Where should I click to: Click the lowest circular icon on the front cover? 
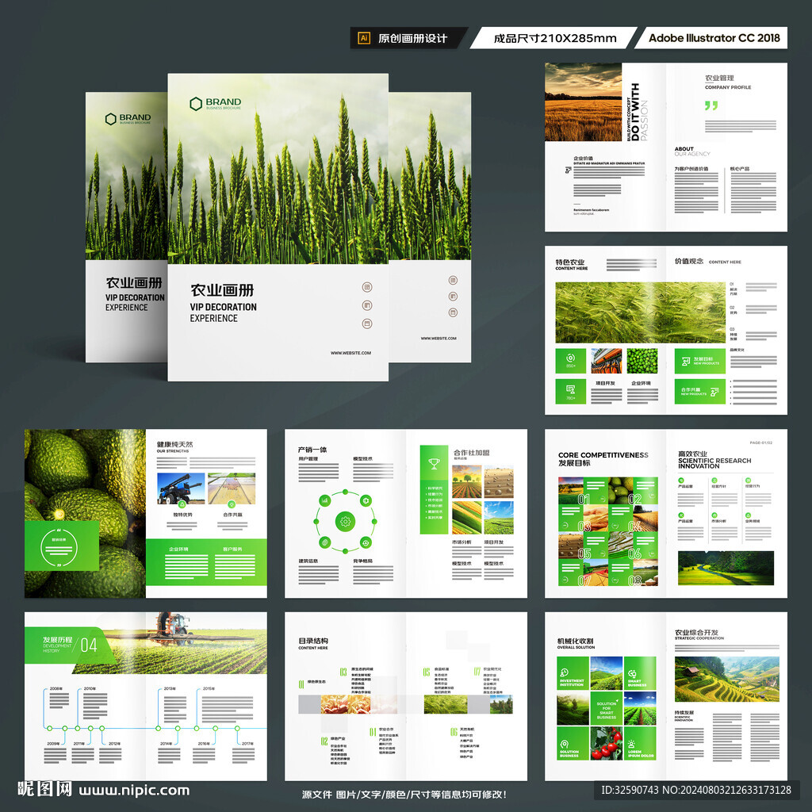pyautogui.click(x=367, y=324)
